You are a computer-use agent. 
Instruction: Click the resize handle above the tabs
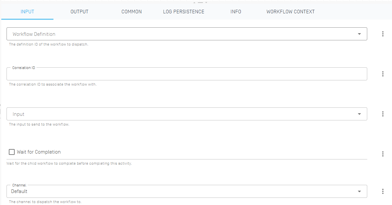[x=200, y=2]
